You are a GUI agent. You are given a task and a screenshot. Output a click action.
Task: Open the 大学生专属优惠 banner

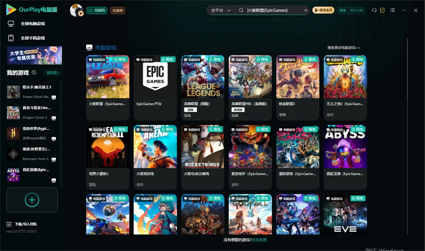(34, 55)
